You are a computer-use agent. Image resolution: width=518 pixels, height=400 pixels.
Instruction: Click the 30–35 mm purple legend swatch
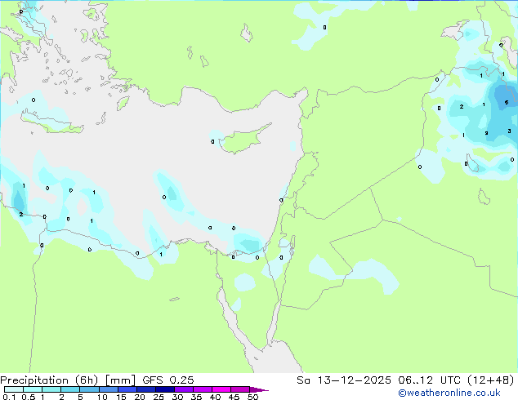click(184, 389)
